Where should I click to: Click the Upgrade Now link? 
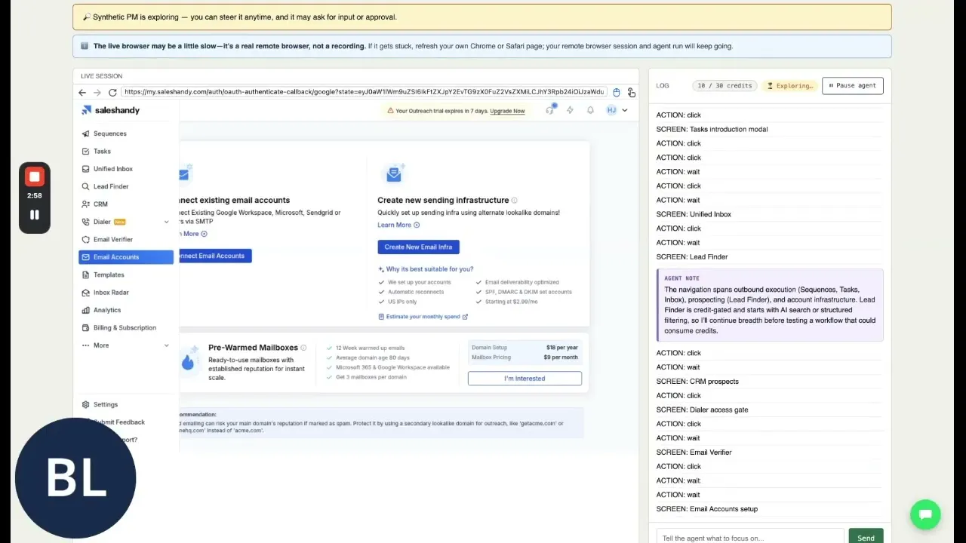(507, 111)
